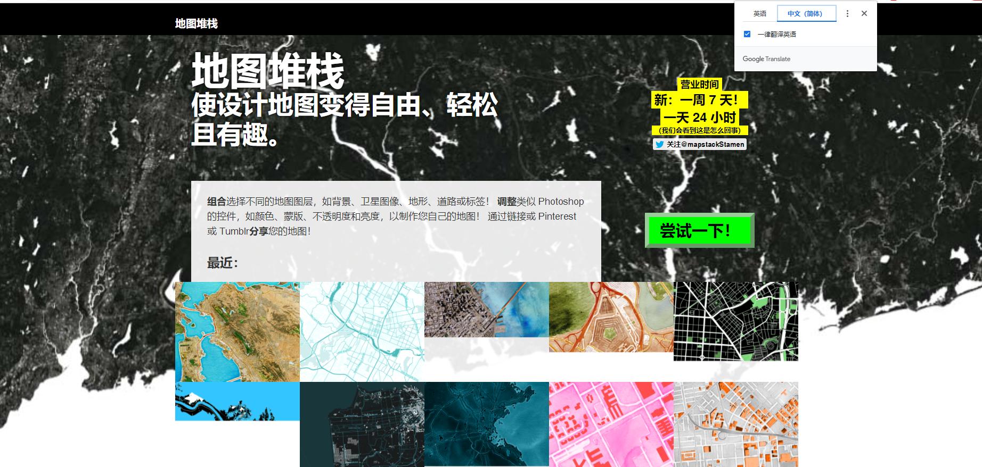The width and height of the screenshot is (982, 467).
Task: Open the dark teal coastal map thumbnail
Action: (x=487, y=424)
